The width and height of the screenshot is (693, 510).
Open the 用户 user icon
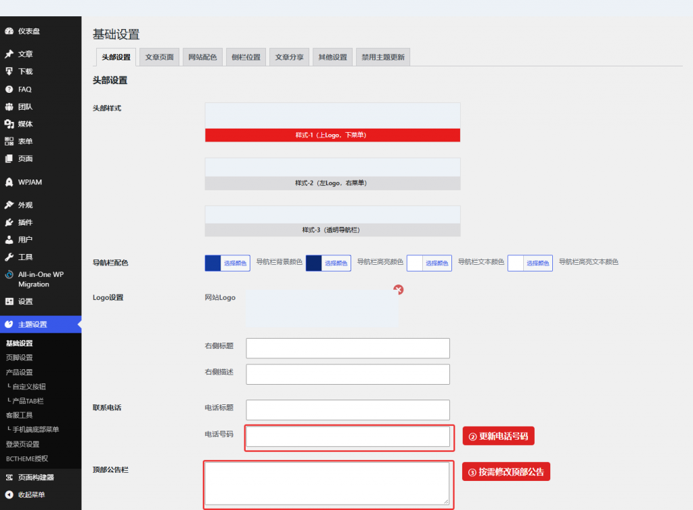click(9, 239)
